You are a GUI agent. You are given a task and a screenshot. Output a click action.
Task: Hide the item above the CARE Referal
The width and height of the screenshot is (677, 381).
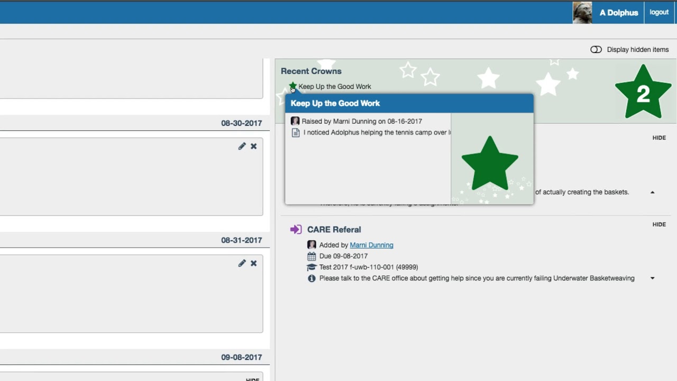659,138
